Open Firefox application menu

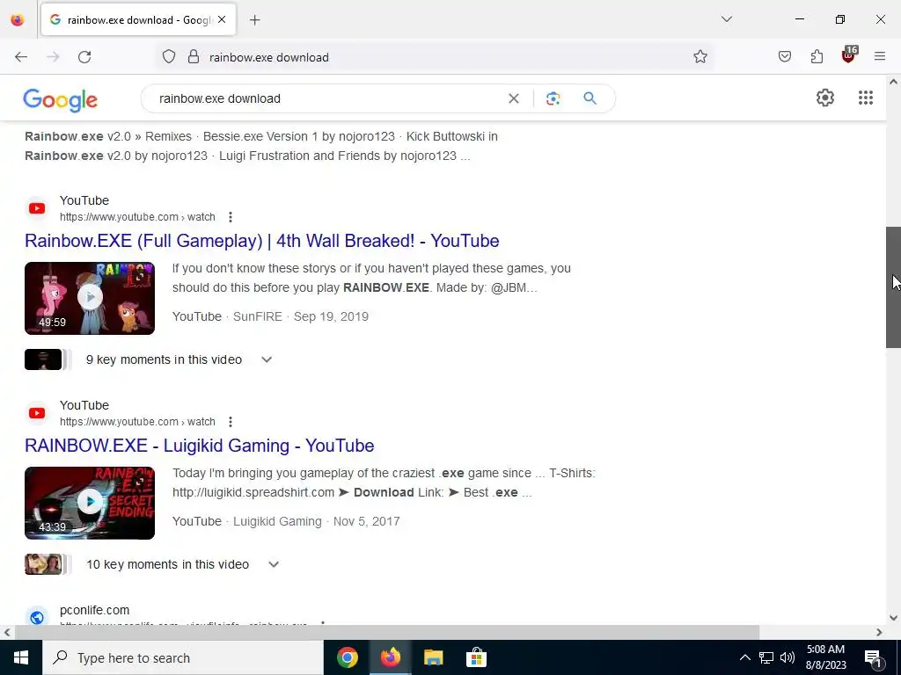(880, 57)
